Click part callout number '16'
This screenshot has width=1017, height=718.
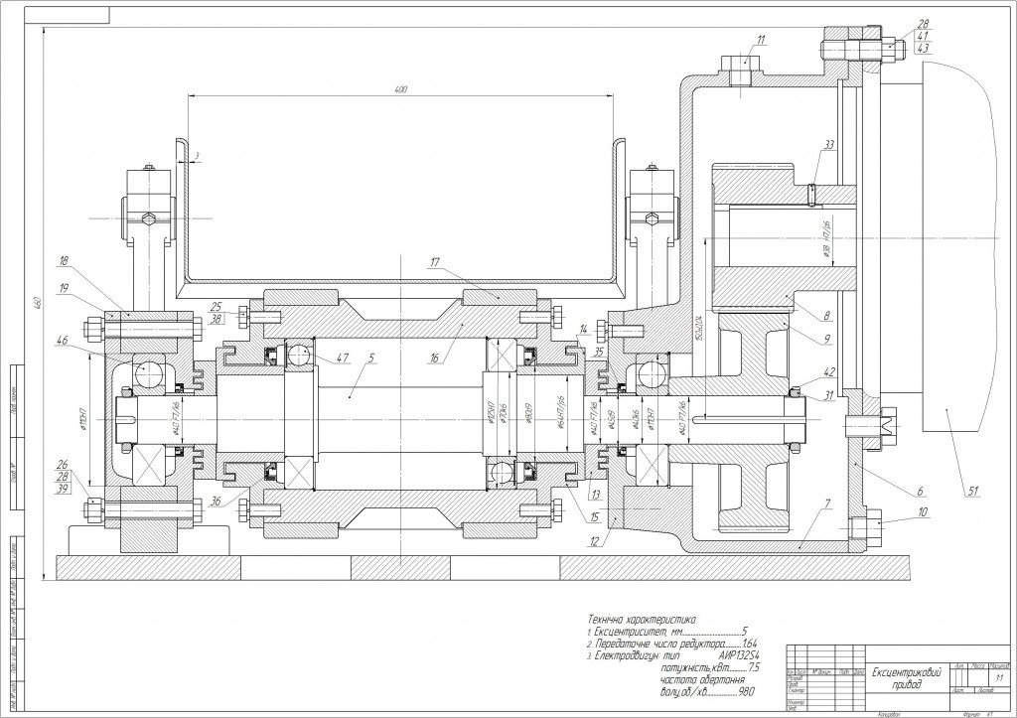click(x=434, y=357)
